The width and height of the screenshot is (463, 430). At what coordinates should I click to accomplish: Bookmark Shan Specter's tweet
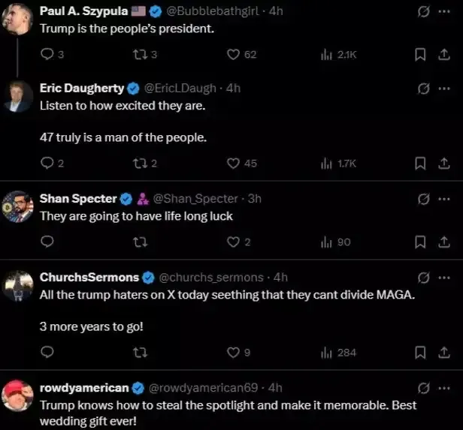point(421,242)
